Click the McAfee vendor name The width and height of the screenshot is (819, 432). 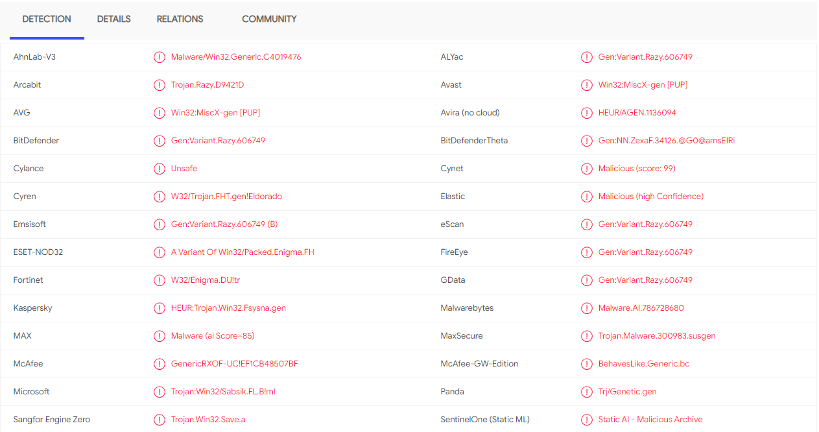[x=29, y=364]
